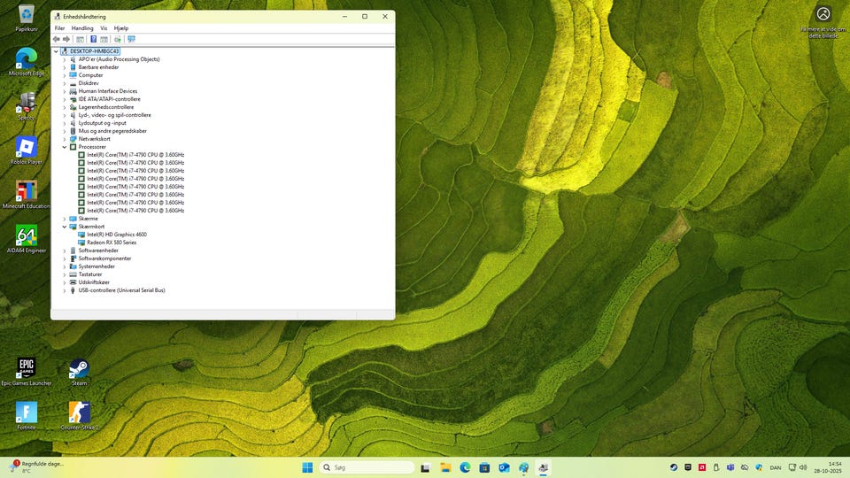
Task: Open the Handling menu
Action: pyautogui.click(x=82, y=28)
